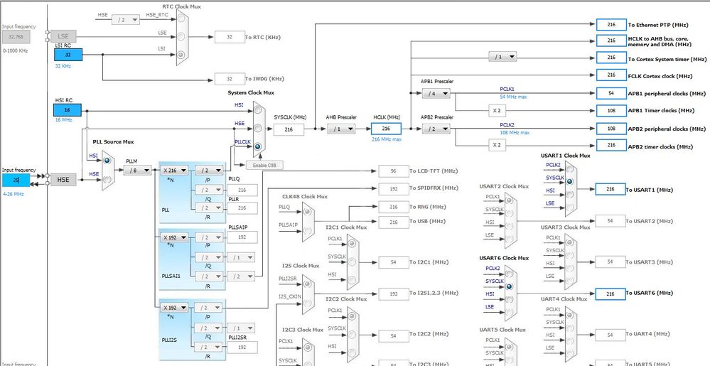Choose HSE in PLL Source Mux
The image size is (710, 366).
click(107, 179)
